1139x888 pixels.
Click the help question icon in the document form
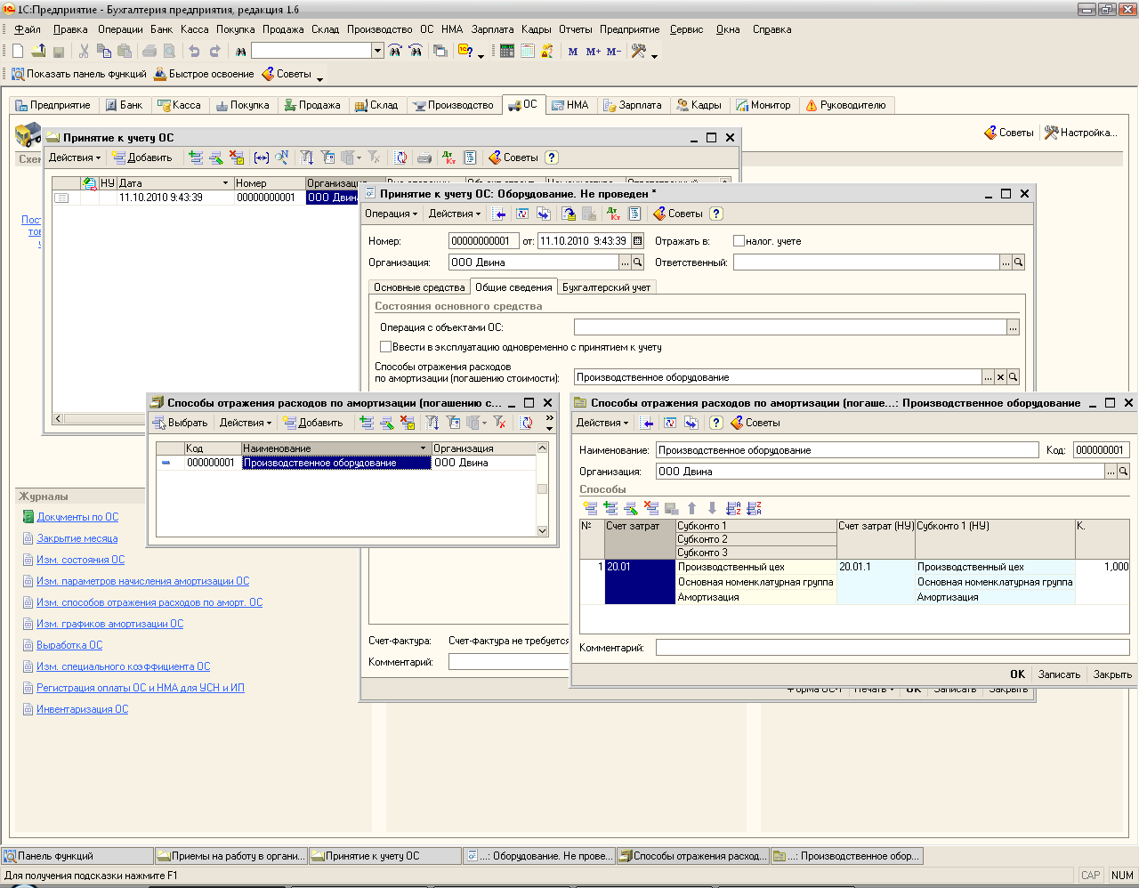click(x=716, y=214)
